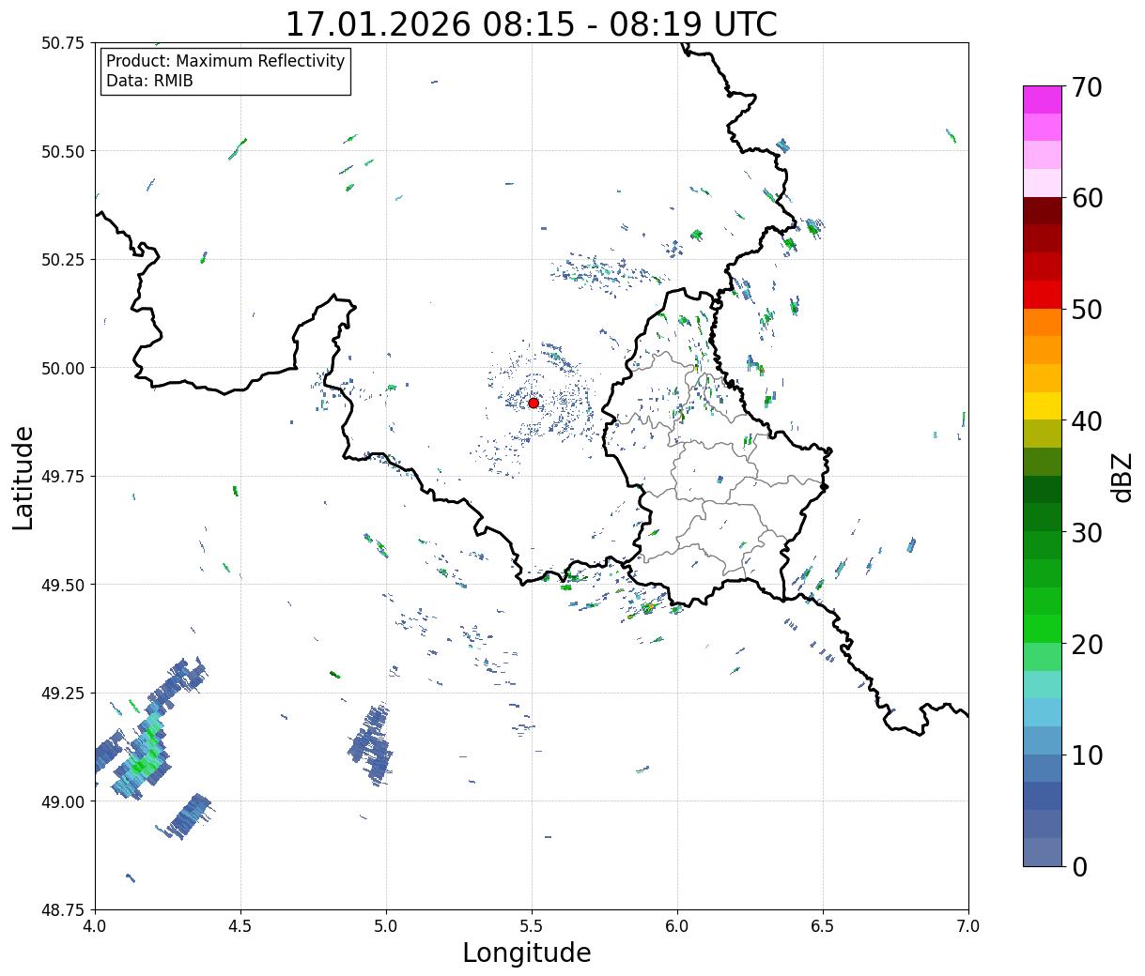The width and height of the screenshot is (1145, 976).
Task: Click the olive swatch just below 40 dBZ
Action: (1043, 434)
